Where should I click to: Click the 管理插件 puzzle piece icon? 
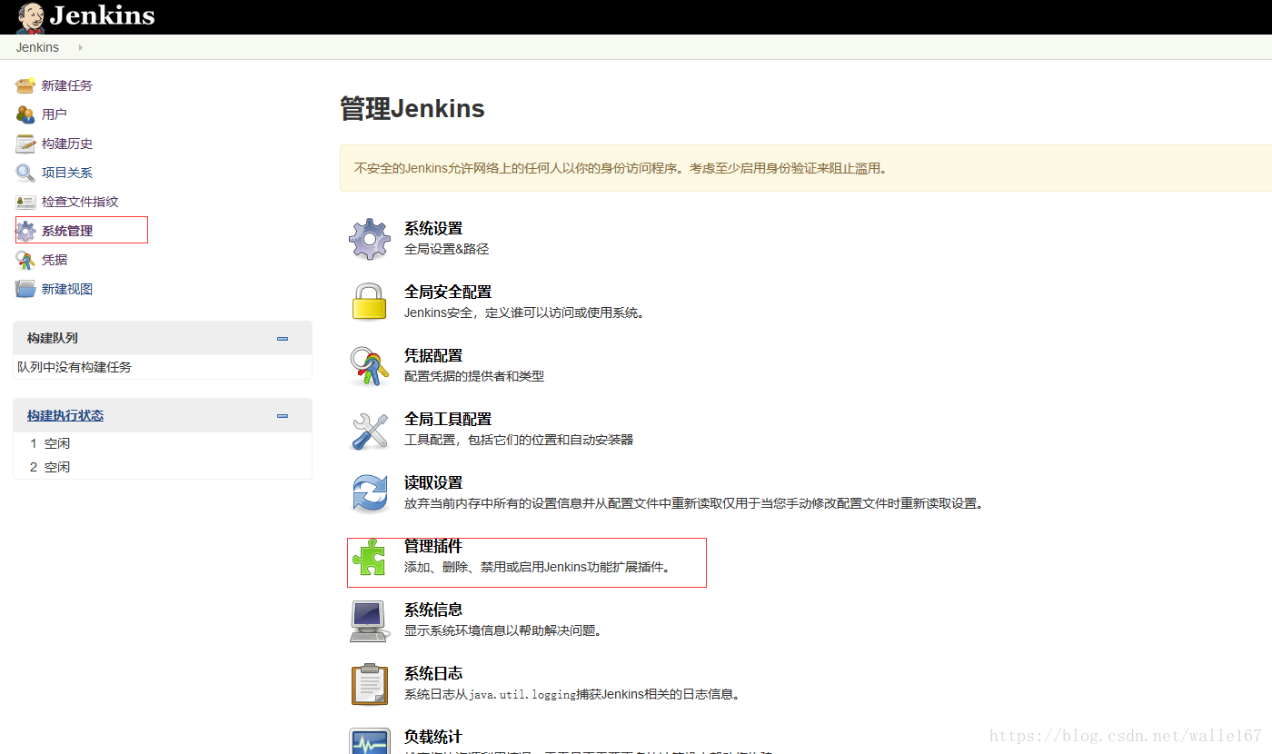(370, 558)
